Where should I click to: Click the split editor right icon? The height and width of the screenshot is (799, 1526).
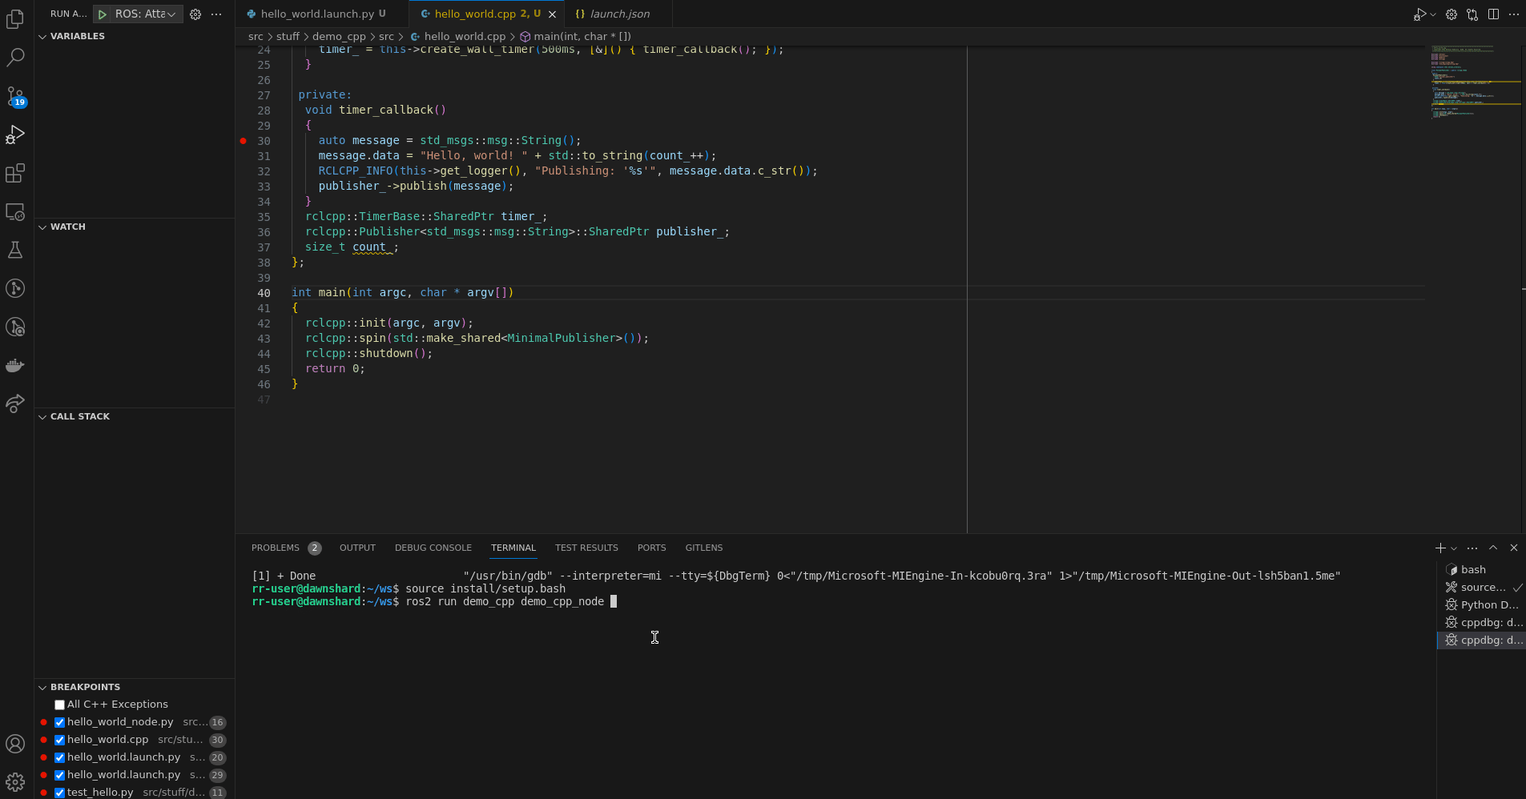(1493, 14)
